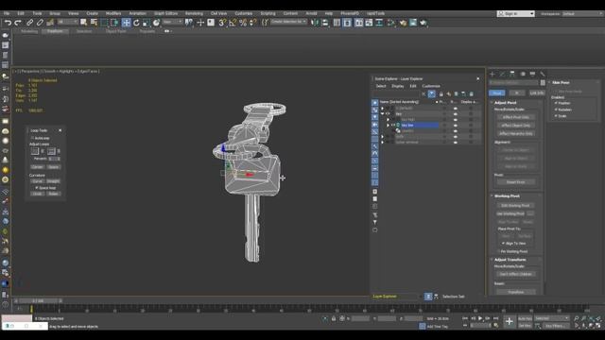Viewport: 605px width, 340px height.
Task: Open Select by Name dialog icon
Action: pos(94,23)
